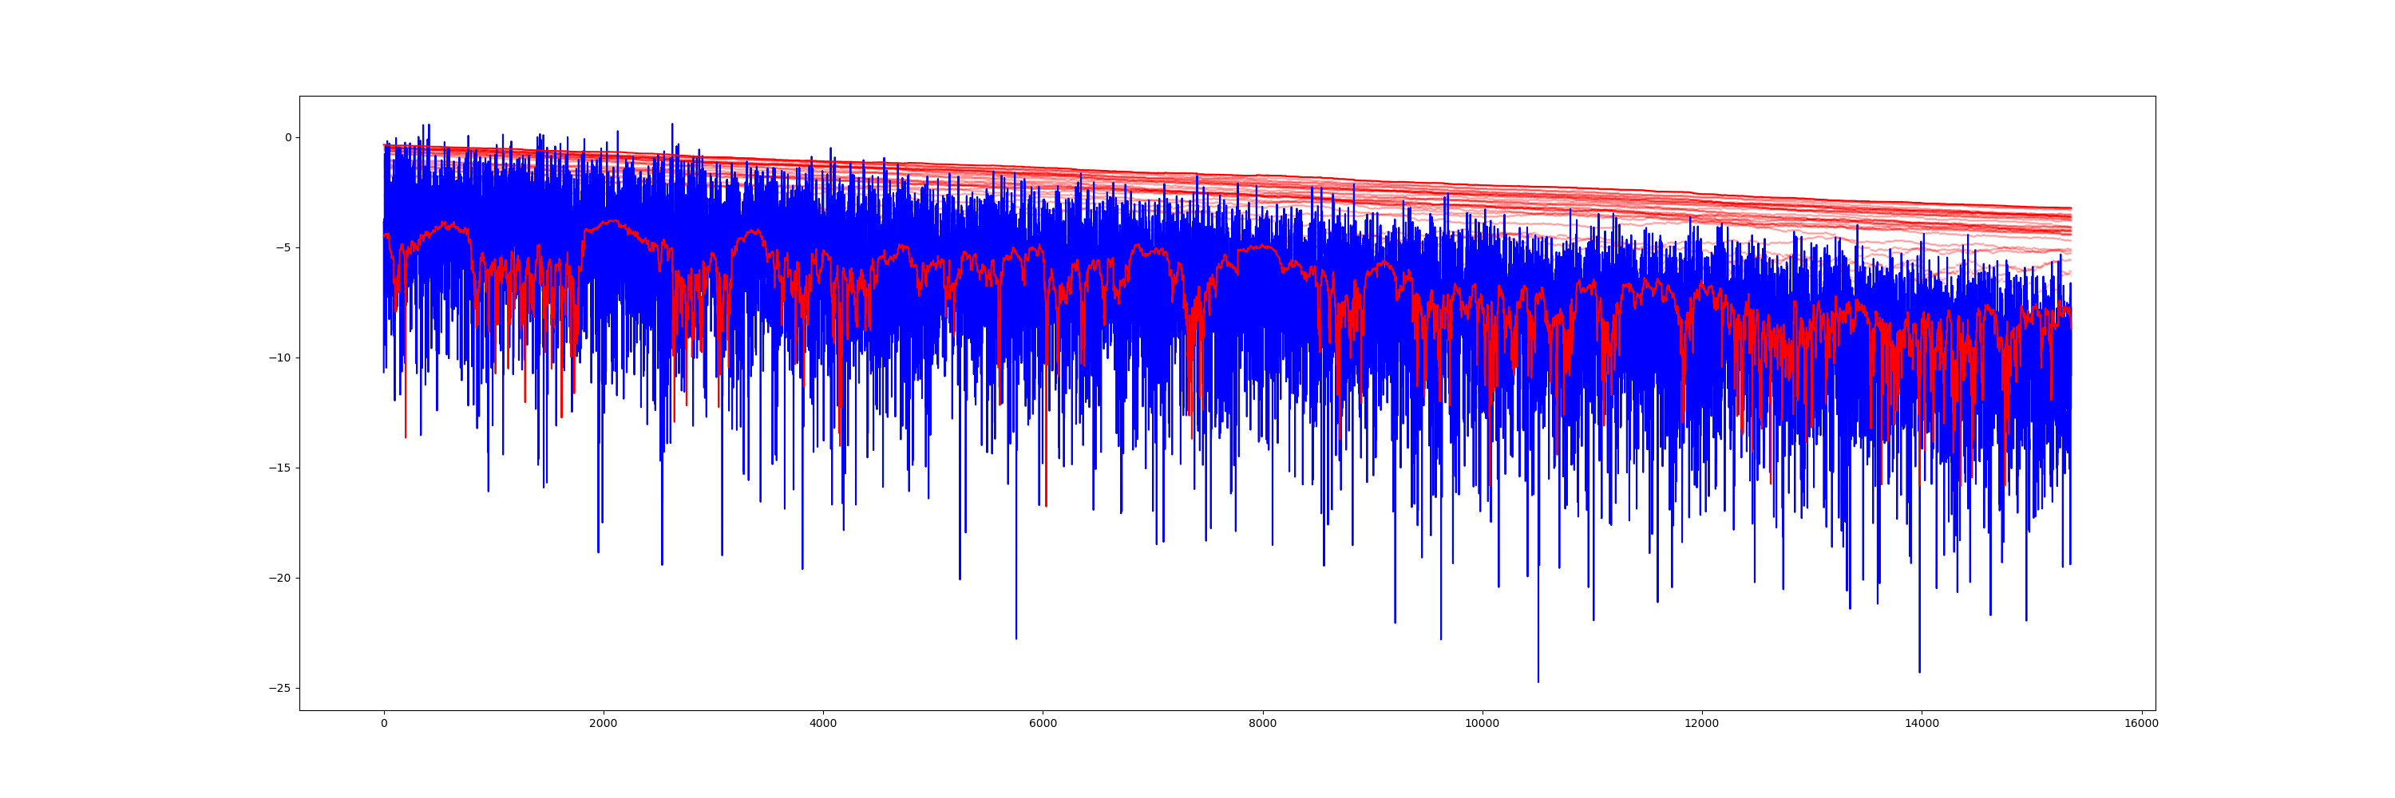The height and width of the screenshot is (798, 2395).
Task: Click the y-axis tick label −20
Action: (x=279, y=578)
